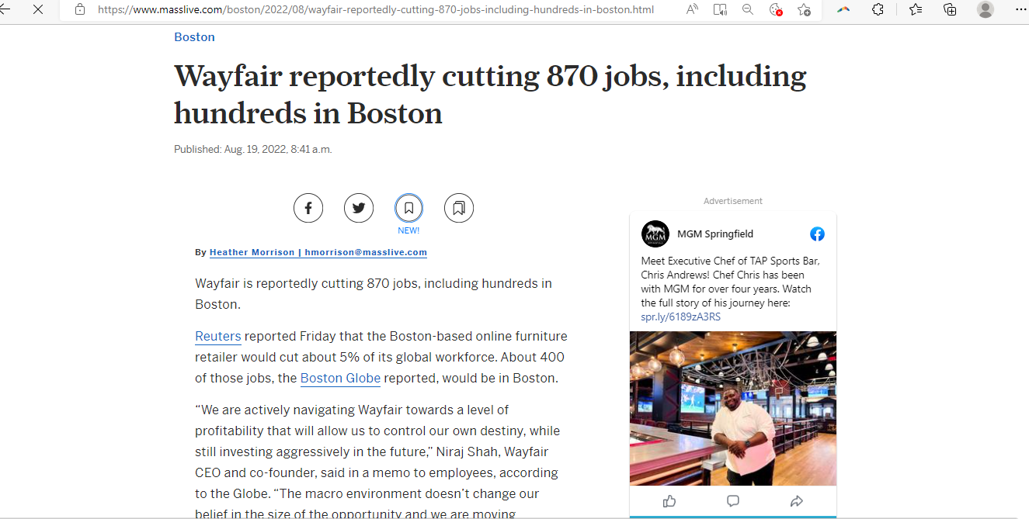Click the masslive URL in address bar
The image size is (1029, 519).
tap(376, 10)
